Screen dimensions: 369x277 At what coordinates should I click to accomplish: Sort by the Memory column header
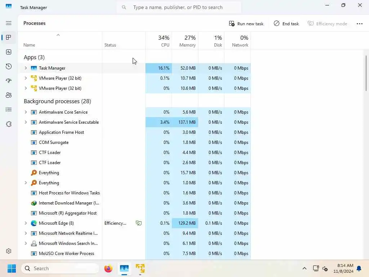point(185,41)
